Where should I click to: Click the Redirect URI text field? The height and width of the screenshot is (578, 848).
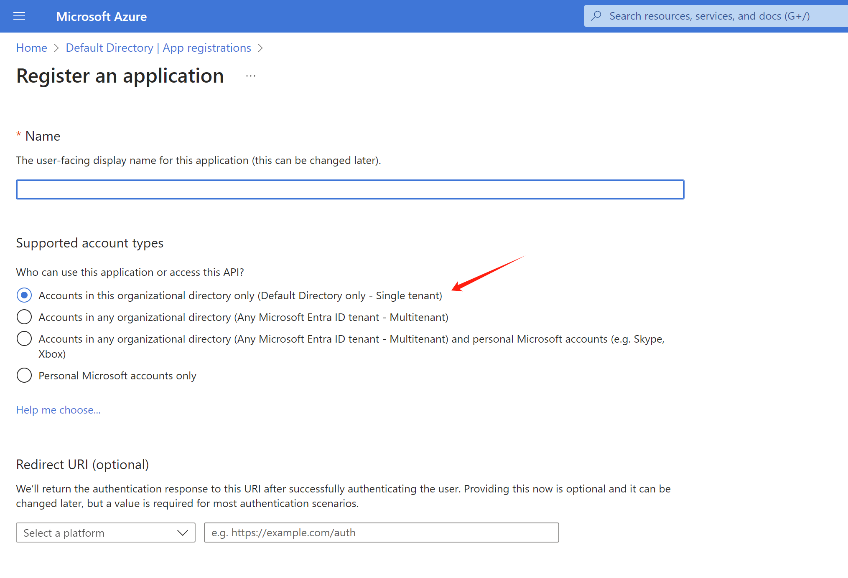coord(381,533)
